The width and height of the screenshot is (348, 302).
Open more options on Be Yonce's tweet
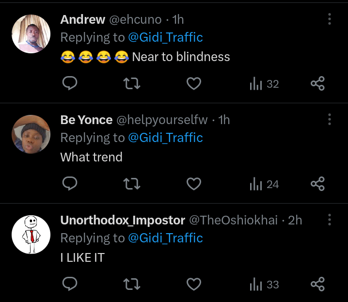click(330, 119)
